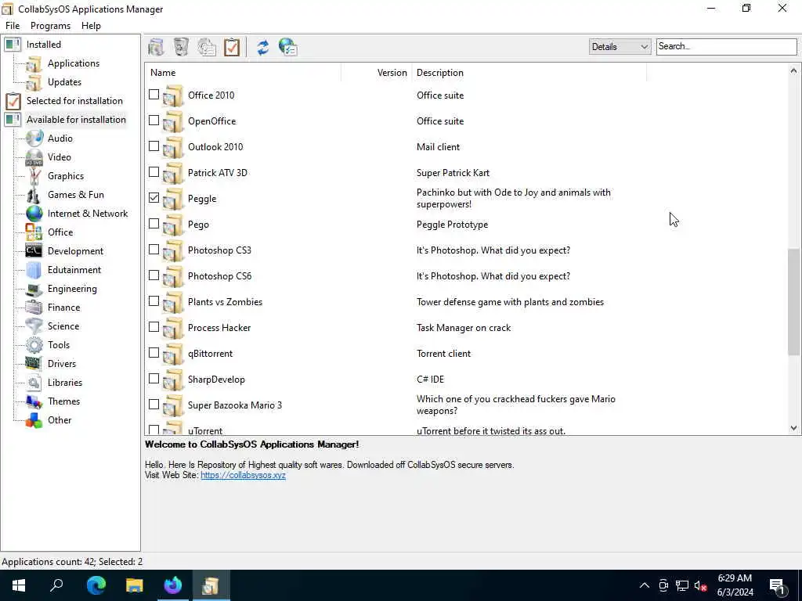Screen dimensions: 802x601
Task: Select the Super Bazooka Mario 3 entry
Action: [235, 405]
